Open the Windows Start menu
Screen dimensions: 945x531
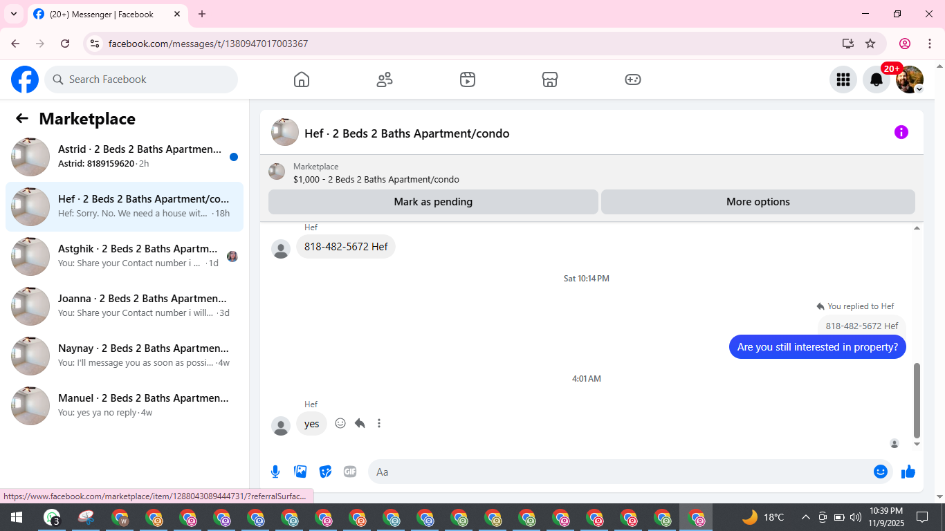pos(17,517)
